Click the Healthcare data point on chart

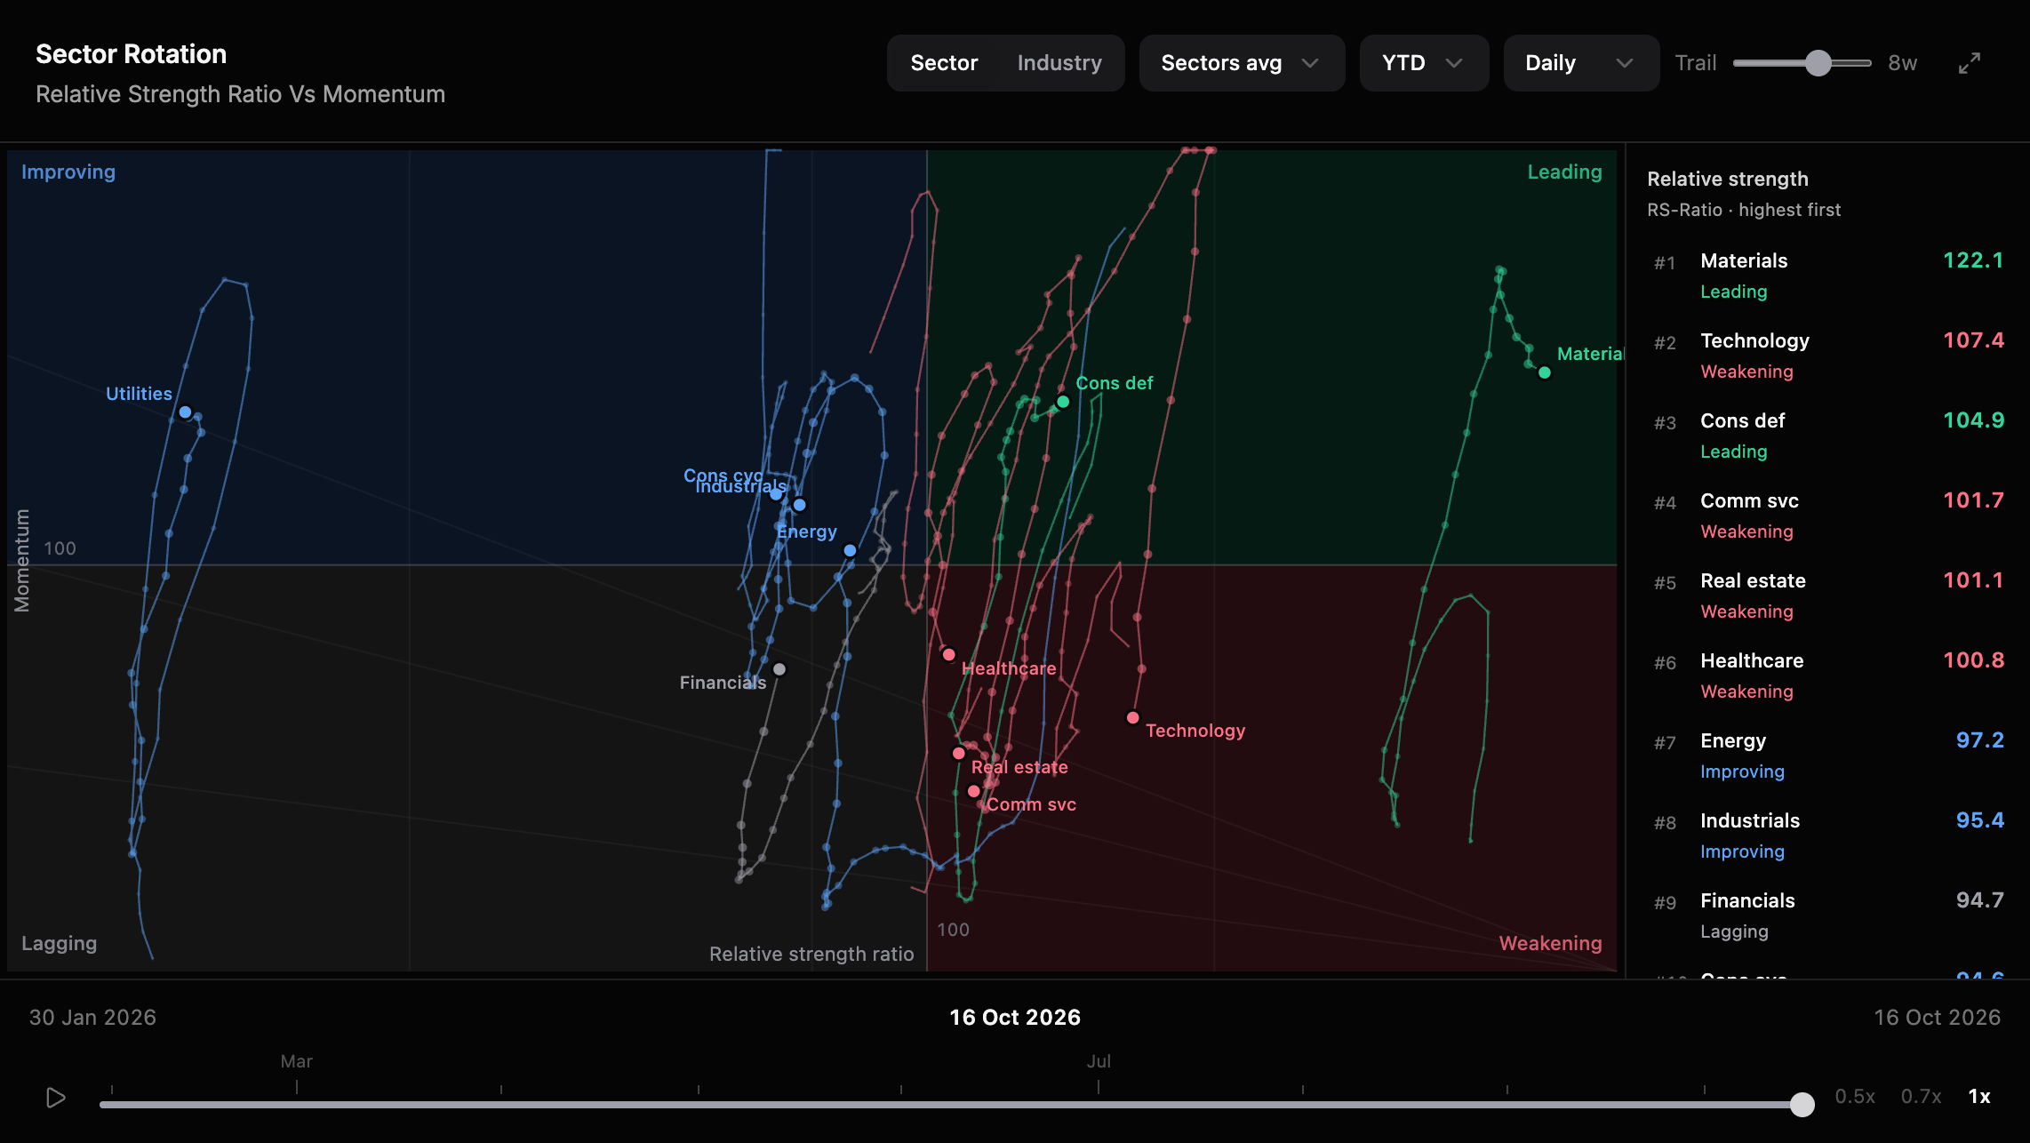click(x=949, y=655)
